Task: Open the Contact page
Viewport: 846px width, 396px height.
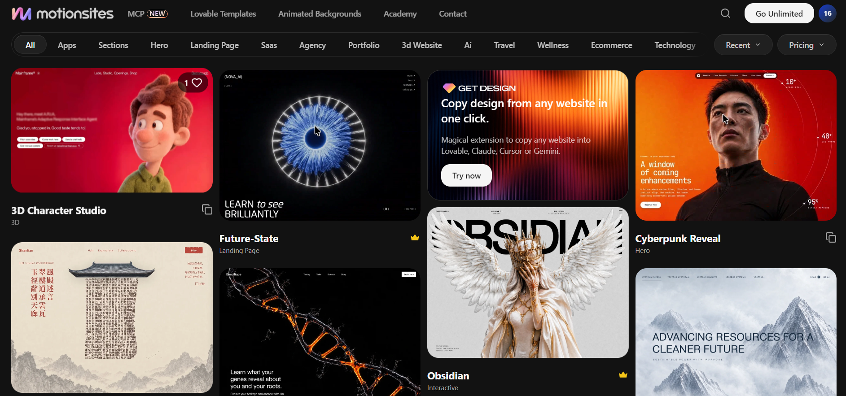Action: point(453,14)
